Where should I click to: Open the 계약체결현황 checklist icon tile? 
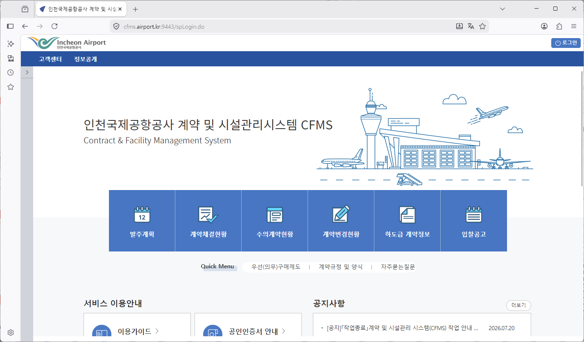[x=208, y=221]
